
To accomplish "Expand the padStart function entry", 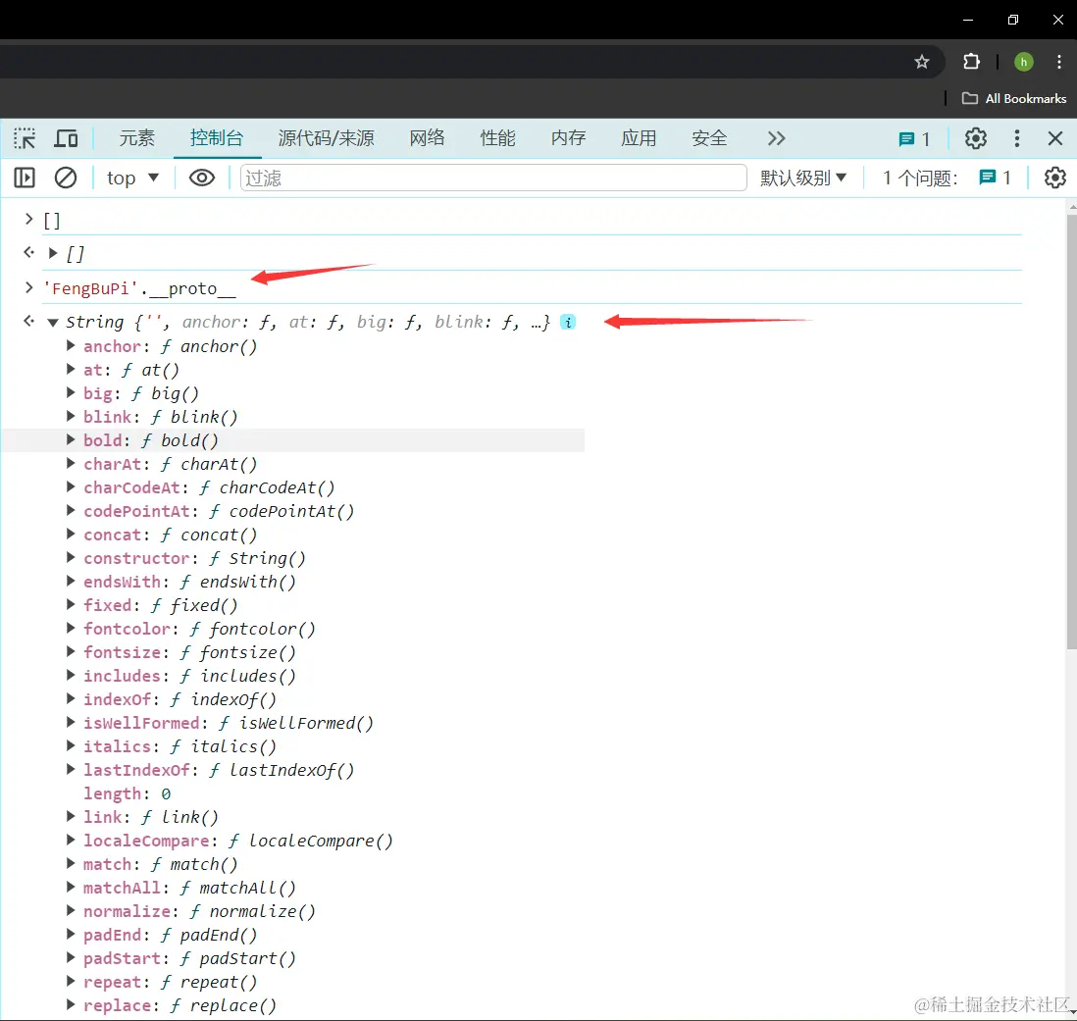I will 70,957.
